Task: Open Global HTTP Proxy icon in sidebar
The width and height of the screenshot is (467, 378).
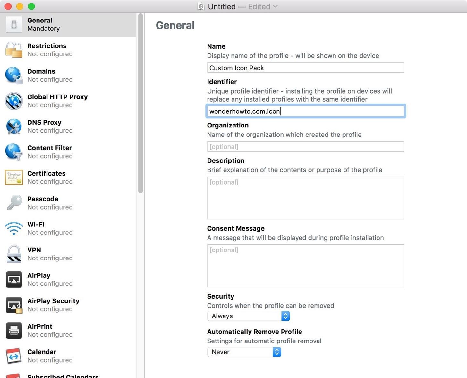Action: 14,101
